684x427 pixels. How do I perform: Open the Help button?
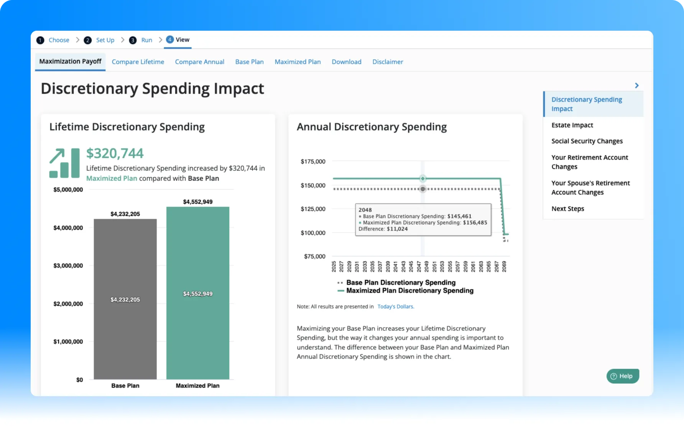pyautogui.click(x=623, y=376)
